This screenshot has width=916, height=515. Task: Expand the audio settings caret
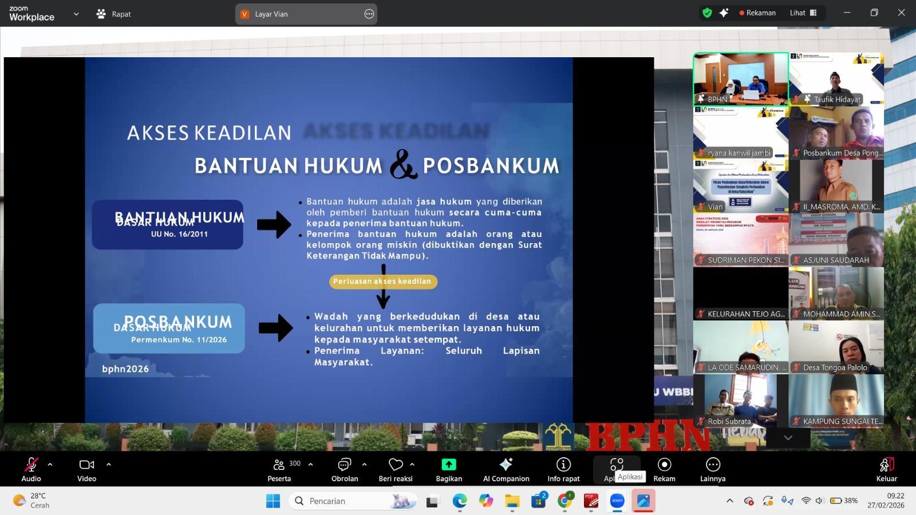[x=50, y=464]
